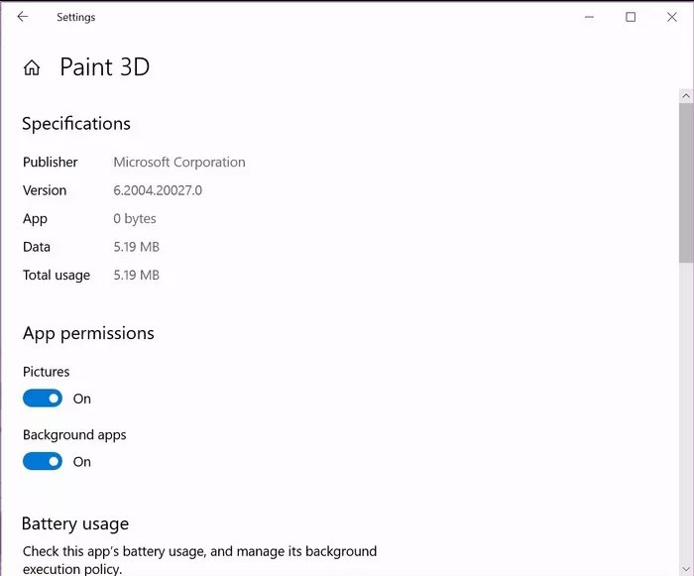694x576 pixels.
Task: Click the vertical scrollbar thumb
Action: coord(686,182)
